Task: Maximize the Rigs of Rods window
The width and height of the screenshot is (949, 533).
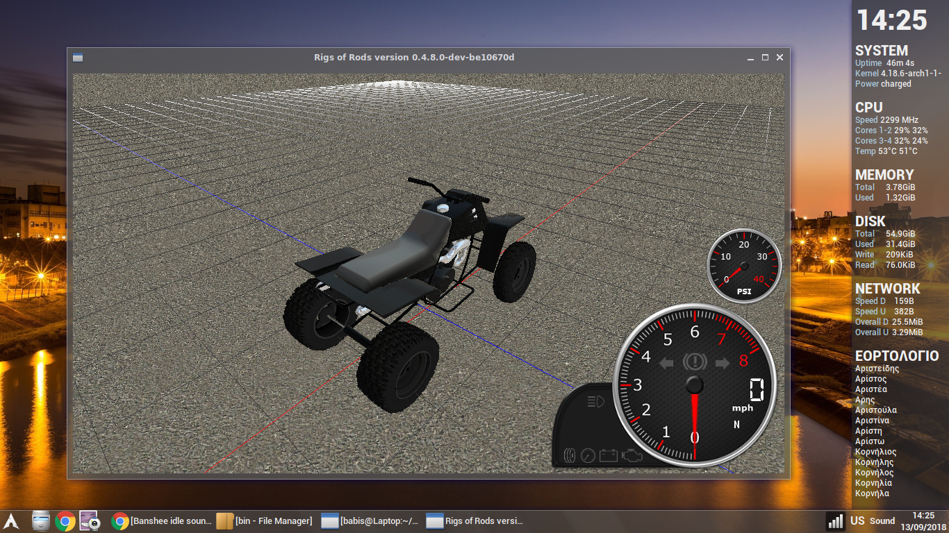Action: (x=765, y=58)
